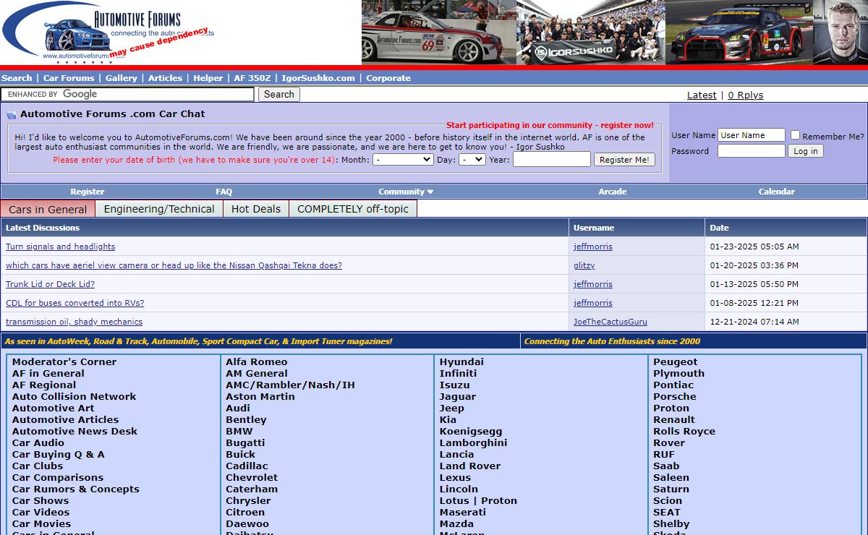The width and height of the screenshot is (868, 535).
Task: Open the Trunk Lid or Deck Lid? thread
Action: (50, 284)
